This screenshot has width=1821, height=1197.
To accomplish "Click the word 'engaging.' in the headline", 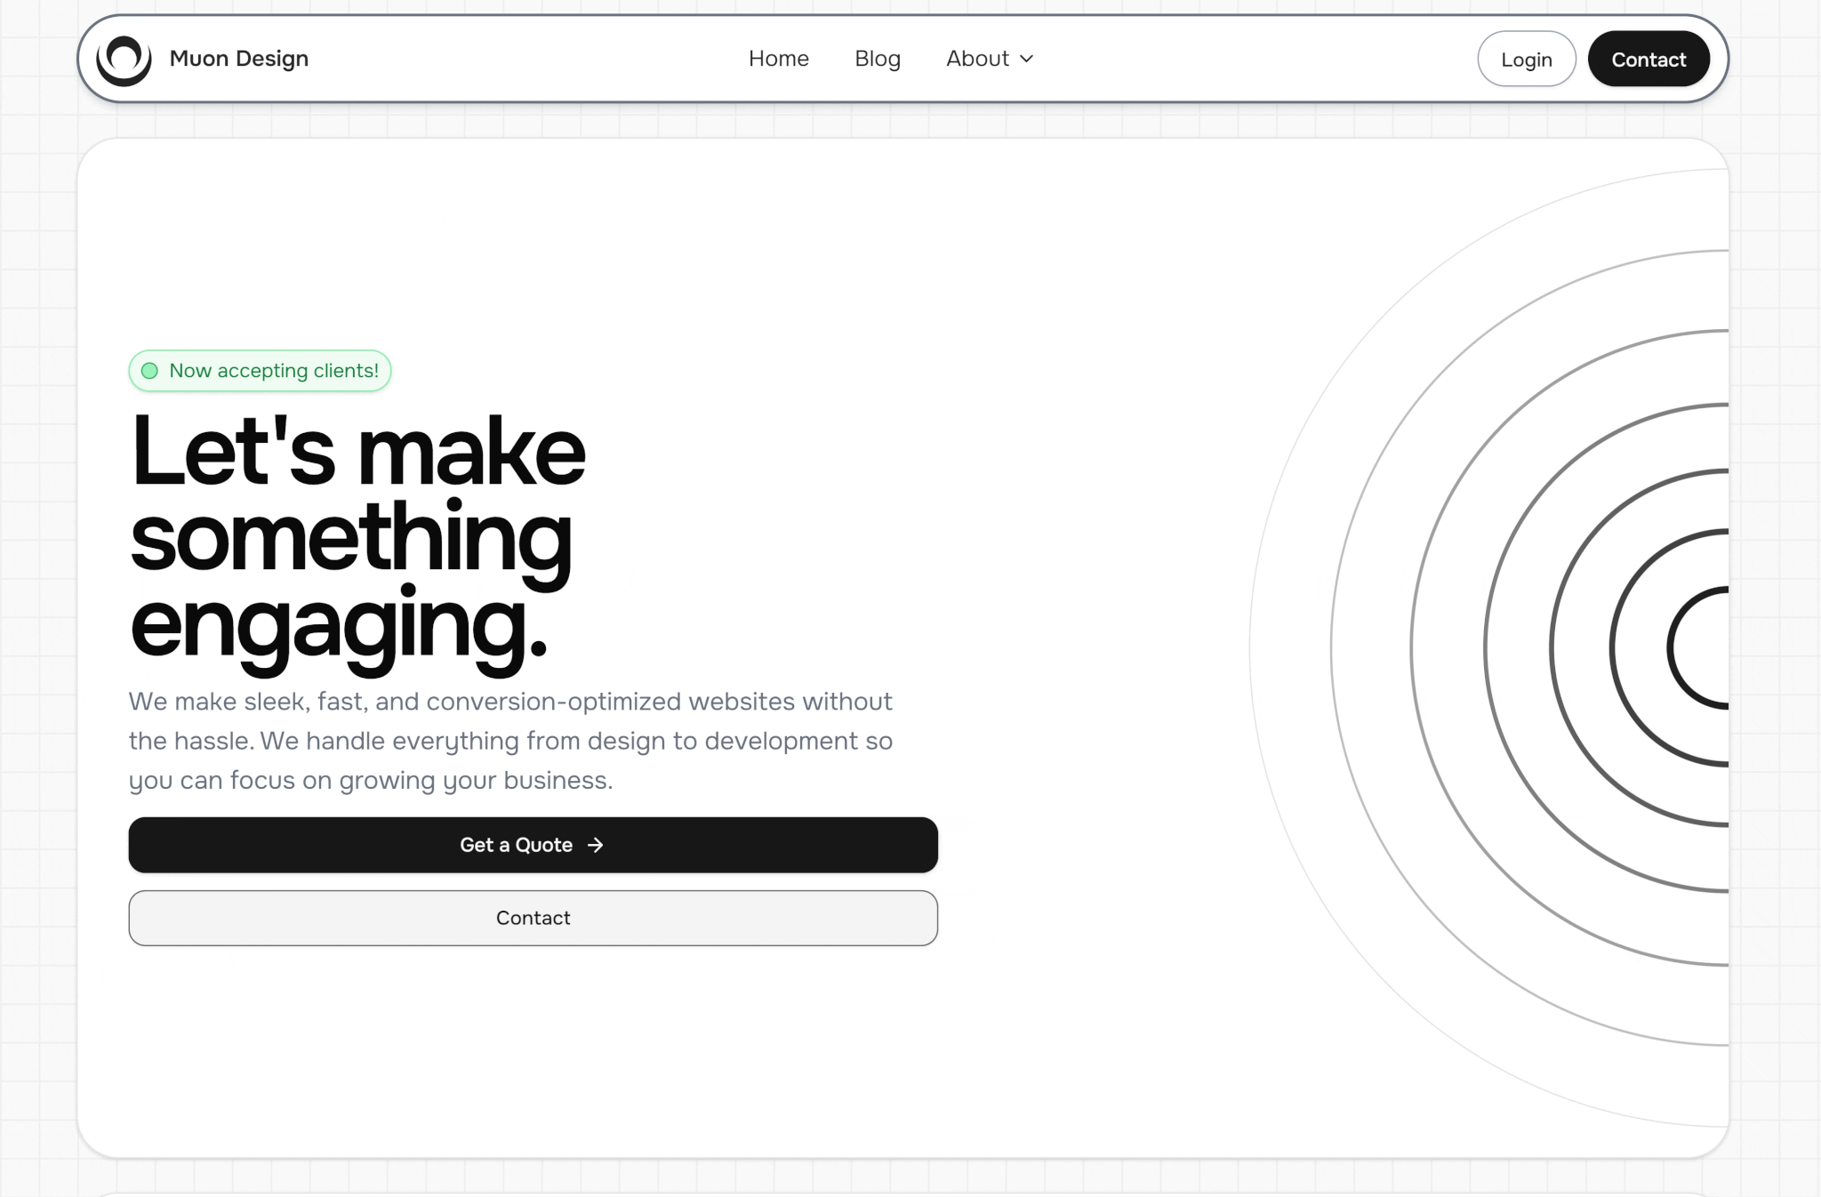I will (338, 625).
